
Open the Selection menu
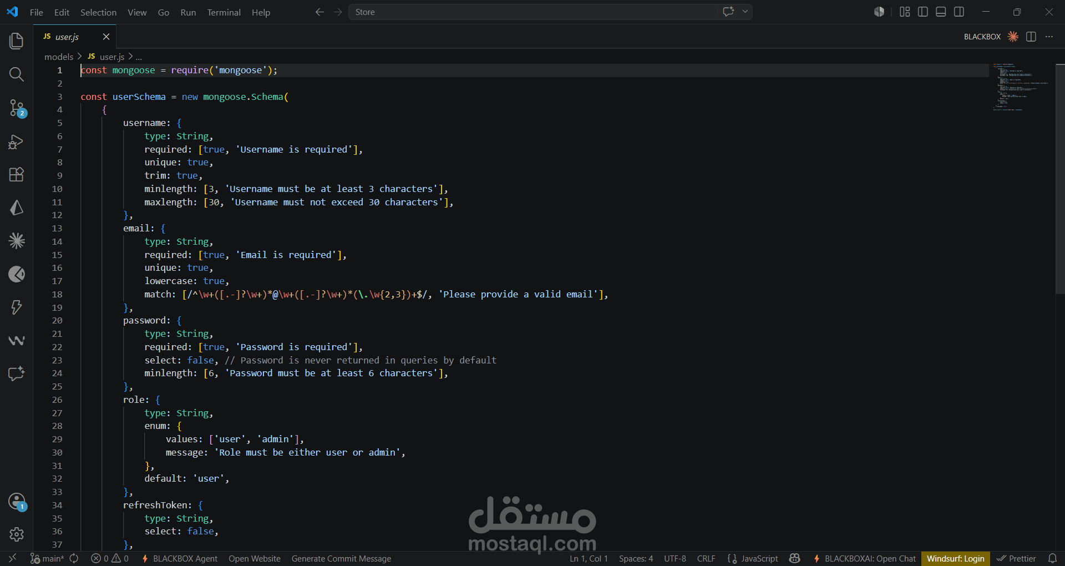[x=98, y=12]
